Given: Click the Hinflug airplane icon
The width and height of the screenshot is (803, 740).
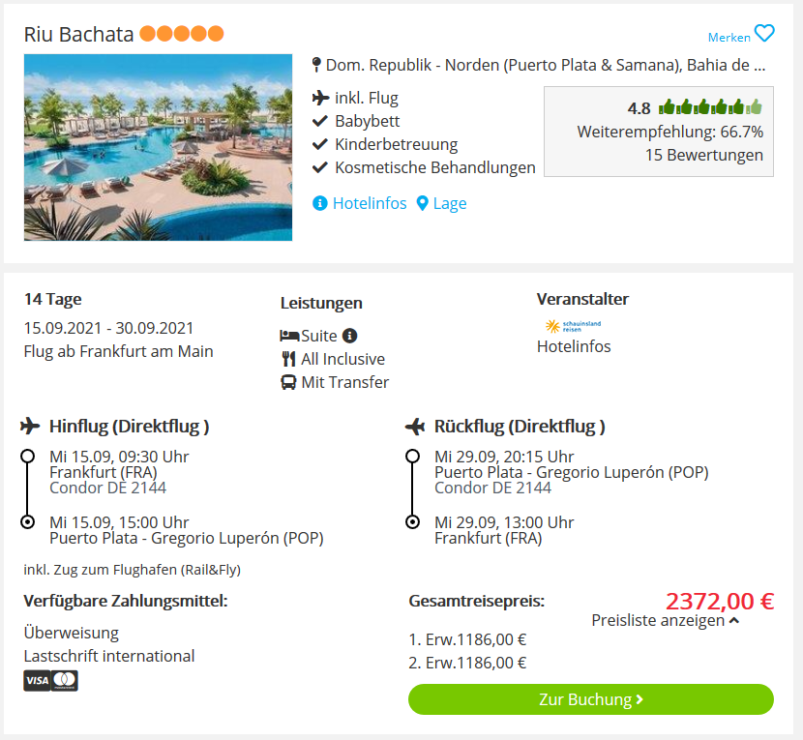Looking at the screenshot, I should pos(30,426).
